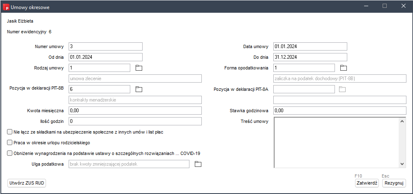Open folder picker for Forma opodatkowania
413x194 pixels.
pos(344,68)
